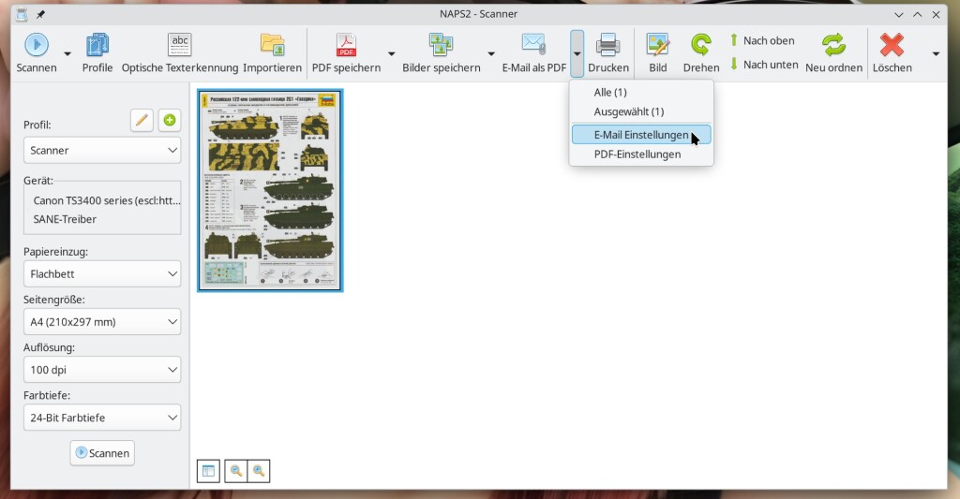Image resolution: width=960 pixels, height=499 pixels.
Task: Click the Scannen button in the sidebar
Action: pos(102,453)
